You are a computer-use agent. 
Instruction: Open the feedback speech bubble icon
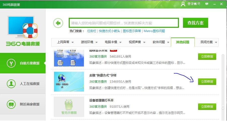(x=207, y=4)
